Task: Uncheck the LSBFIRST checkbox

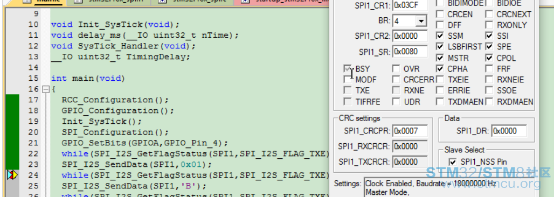Action: click(440, 47)
